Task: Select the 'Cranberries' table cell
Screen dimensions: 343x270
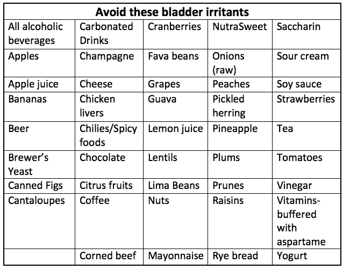Action: click(x=174, y=27)
